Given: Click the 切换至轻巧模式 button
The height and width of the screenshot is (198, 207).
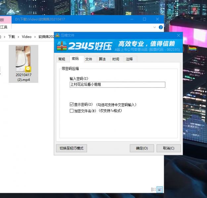Looking at the screenshot, I should [71, 148].
